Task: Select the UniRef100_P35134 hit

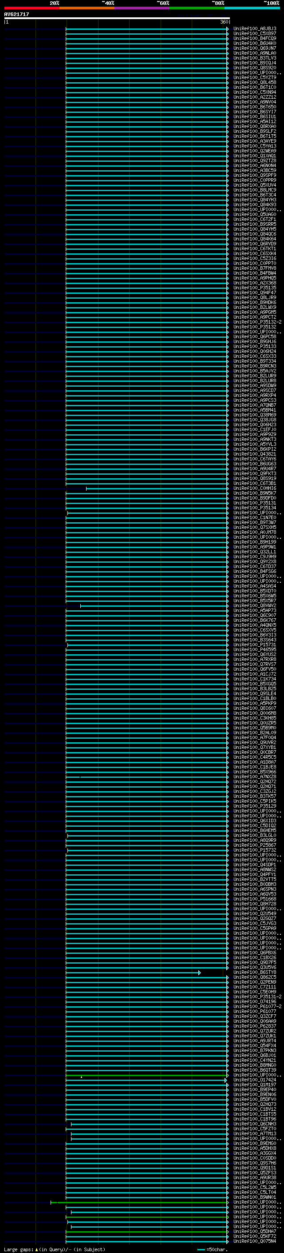Action: click(255, 508)
